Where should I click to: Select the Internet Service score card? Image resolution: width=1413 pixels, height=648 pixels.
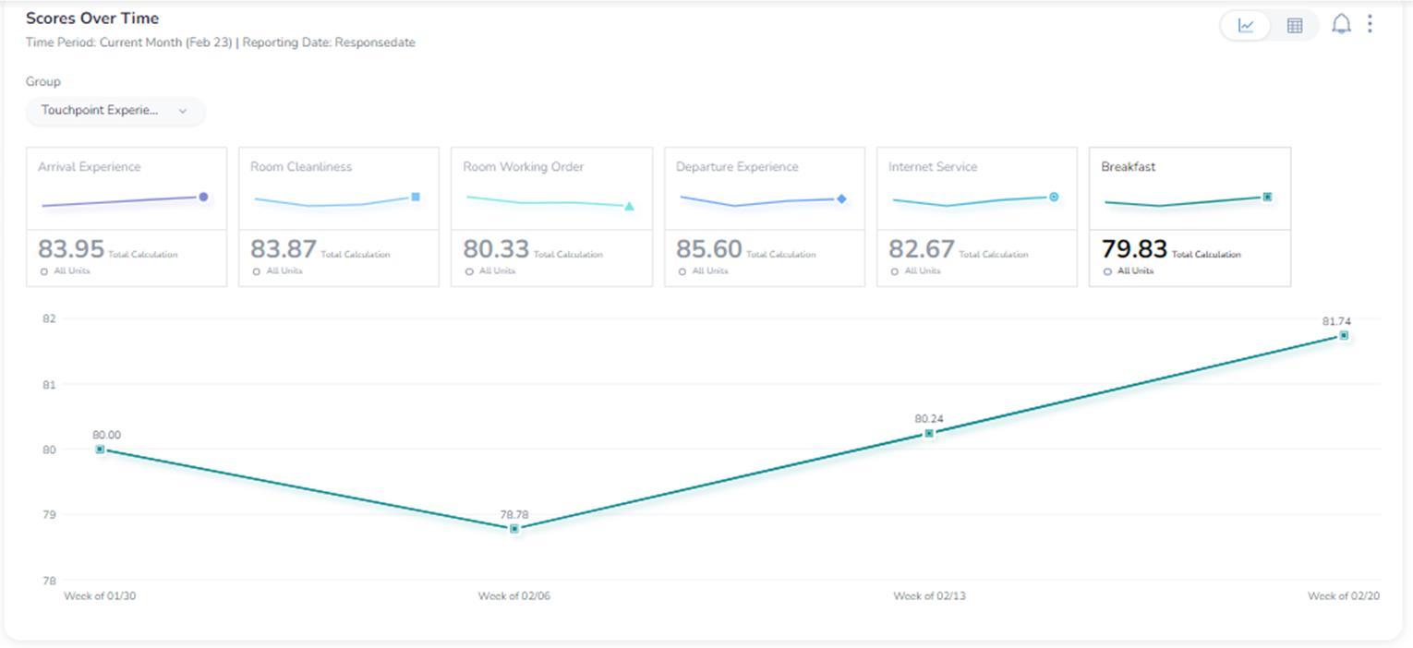point(977,217)
